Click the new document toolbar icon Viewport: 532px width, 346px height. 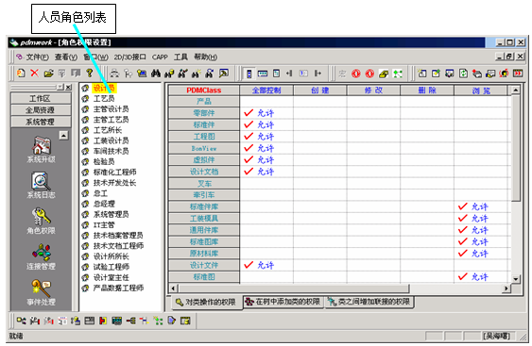(21, 73)
